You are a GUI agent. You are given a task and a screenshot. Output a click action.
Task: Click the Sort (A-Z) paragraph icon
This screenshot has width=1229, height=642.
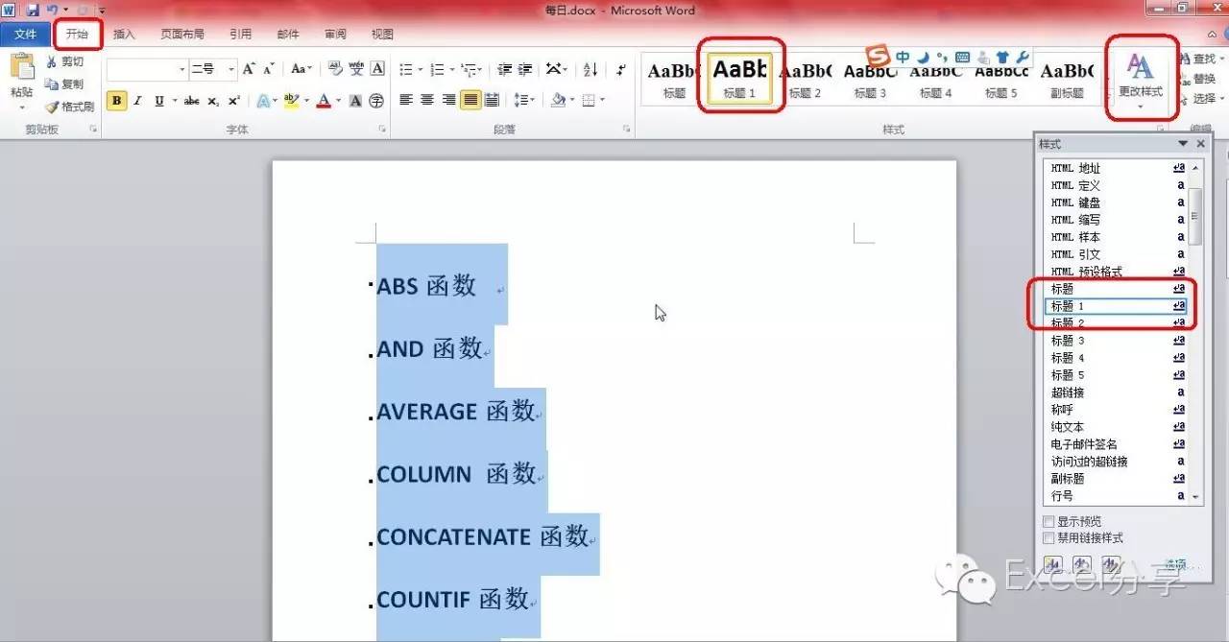[590, 69]
